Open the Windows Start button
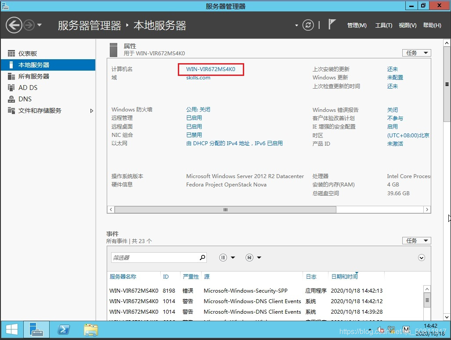 [12, 329]
